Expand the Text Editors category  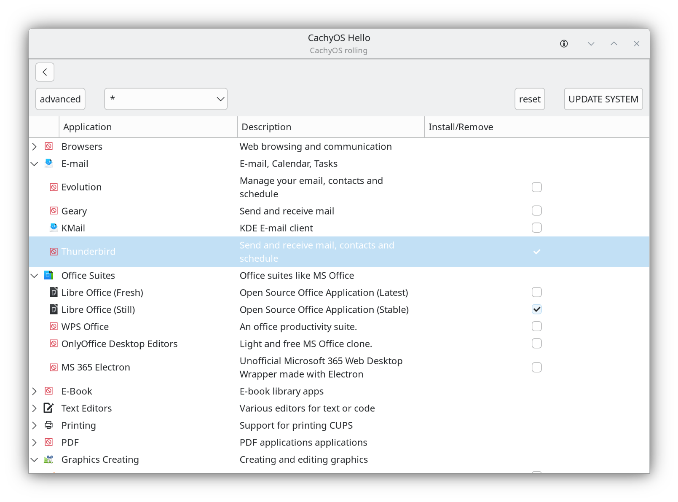tap(35, 408)
